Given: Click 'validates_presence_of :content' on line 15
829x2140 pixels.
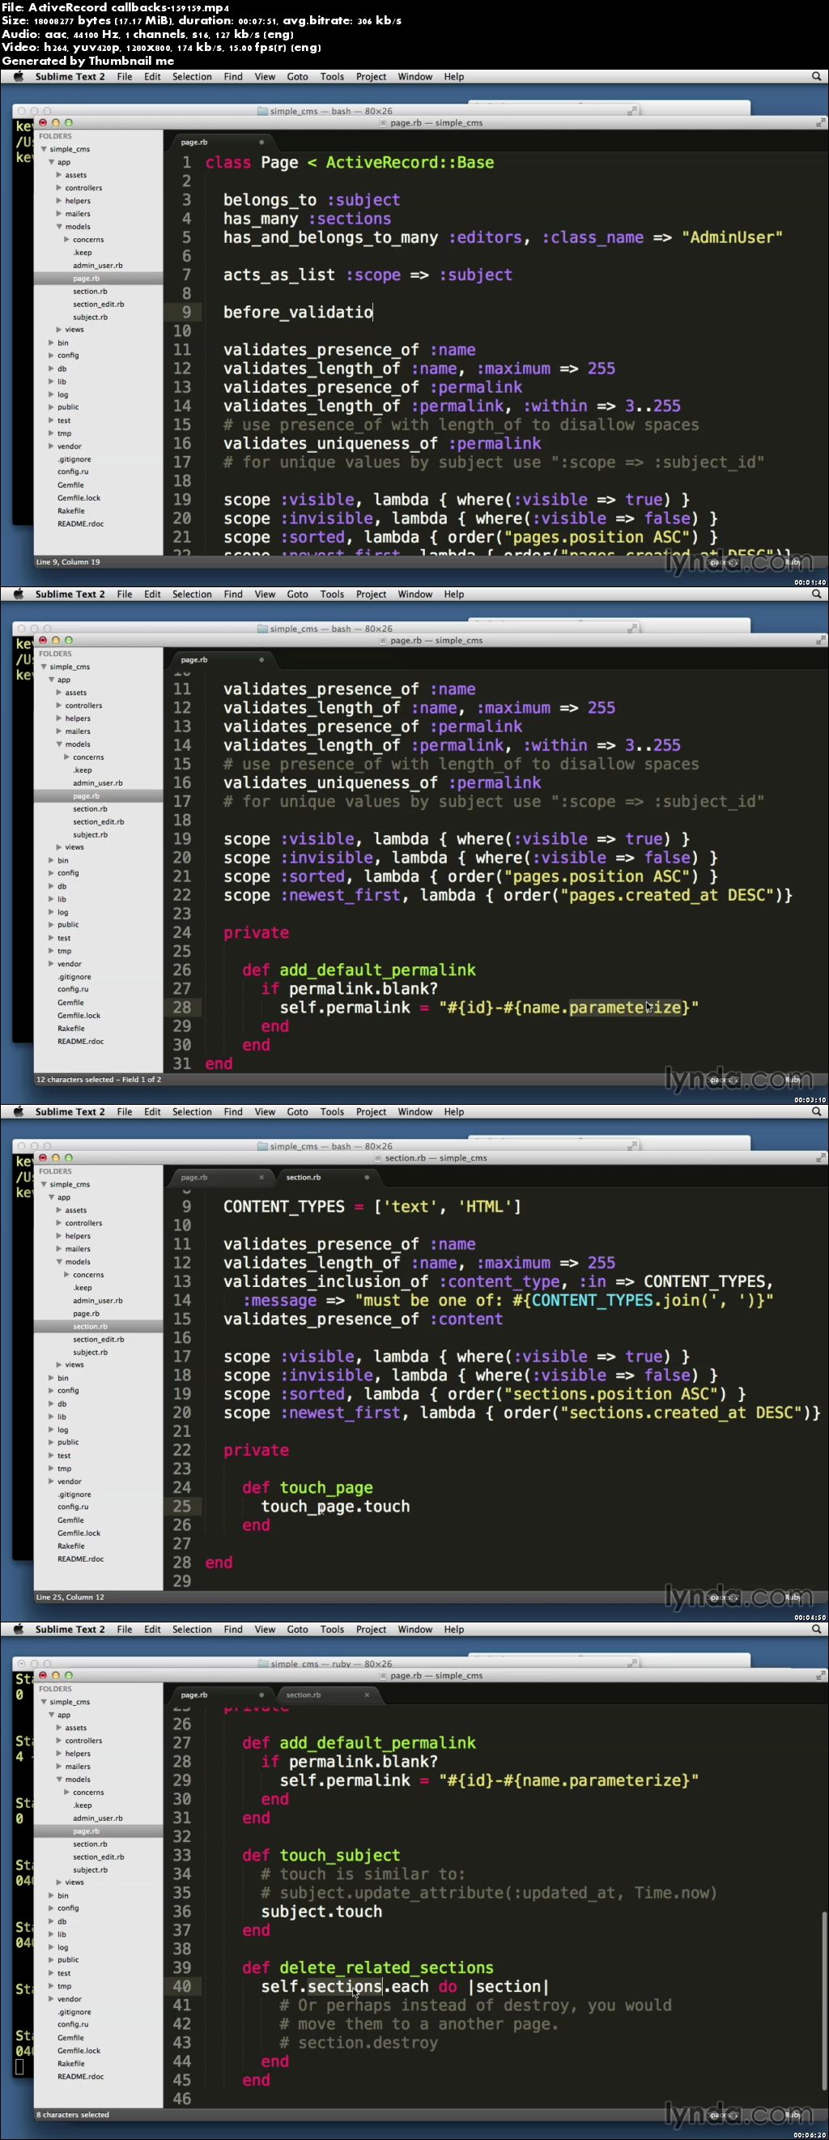Looking at the screenshot, I should pos(363,1319).
